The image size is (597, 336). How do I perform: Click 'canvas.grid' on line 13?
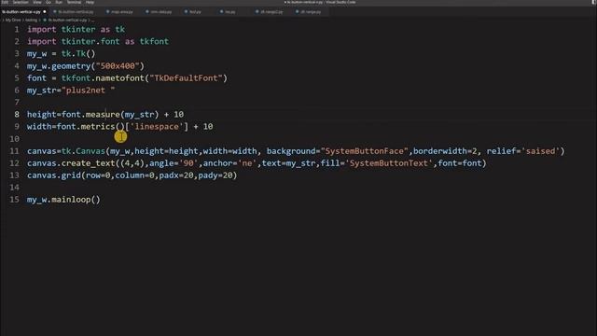54,175
